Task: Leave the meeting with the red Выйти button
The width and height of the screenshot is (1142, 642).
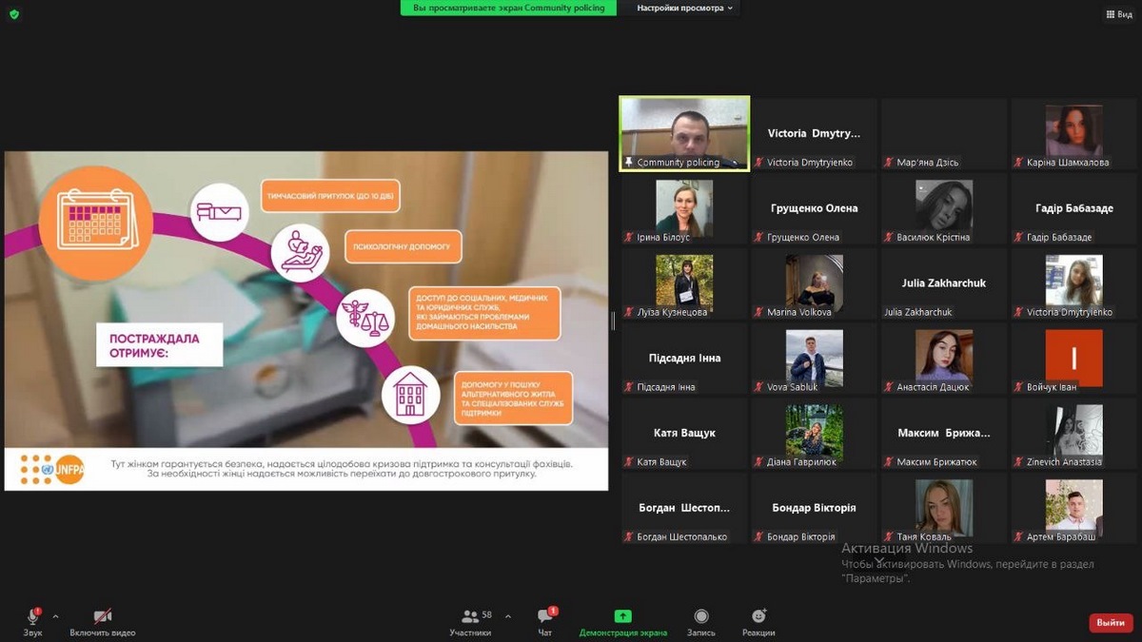Action: click(1110, 622)
